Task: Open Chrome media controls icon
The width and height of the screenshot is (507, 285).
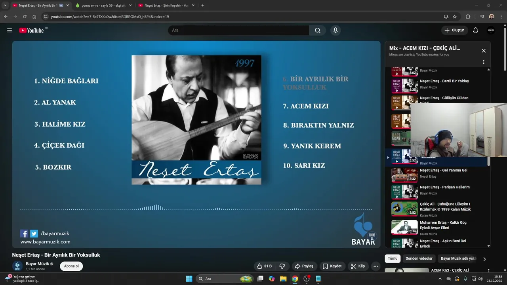Action: pyautogui.click(x=482, y=17)
